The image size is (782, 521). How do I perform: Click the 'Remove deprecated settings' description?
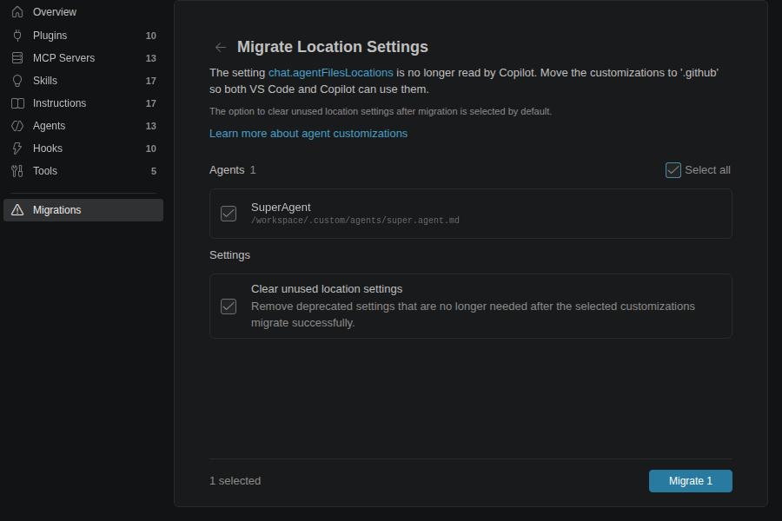[x=473, y=314]
